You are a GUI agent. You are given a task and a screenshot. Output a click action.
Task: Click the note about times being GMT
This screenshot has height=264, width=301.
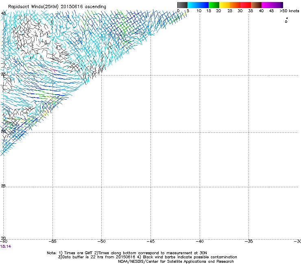click(127, 253)
